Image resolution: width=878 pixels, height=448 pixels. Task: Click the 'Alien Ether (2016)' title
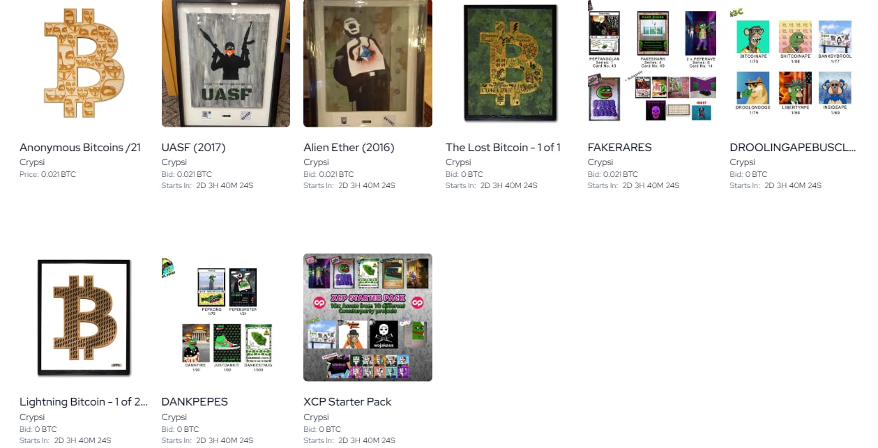349,148
